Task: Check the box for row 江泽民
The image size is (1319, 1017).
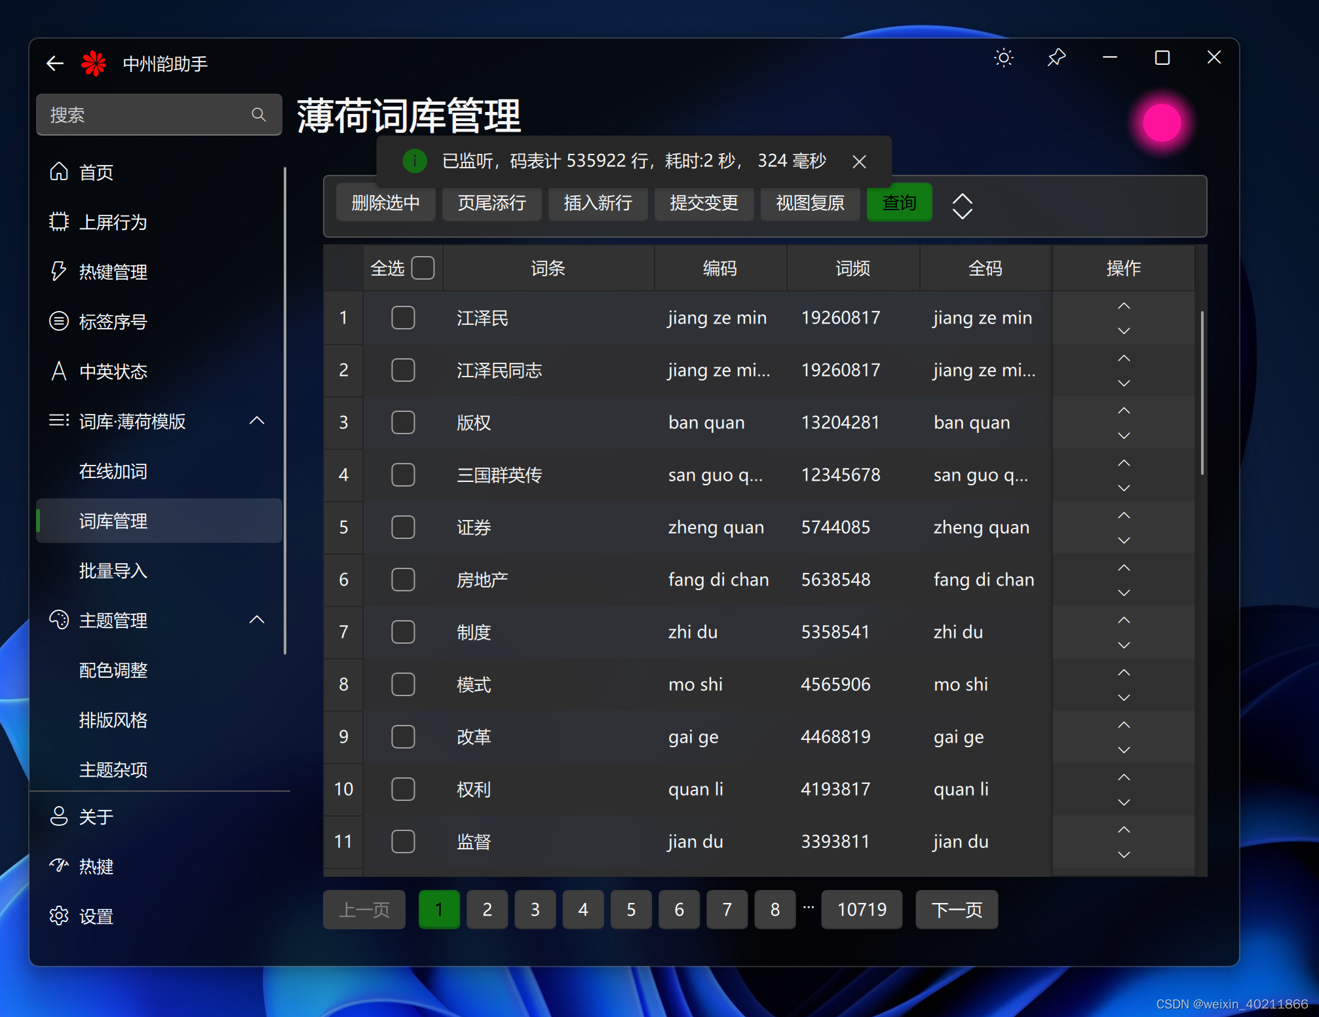Action: [x=403, y=318]
